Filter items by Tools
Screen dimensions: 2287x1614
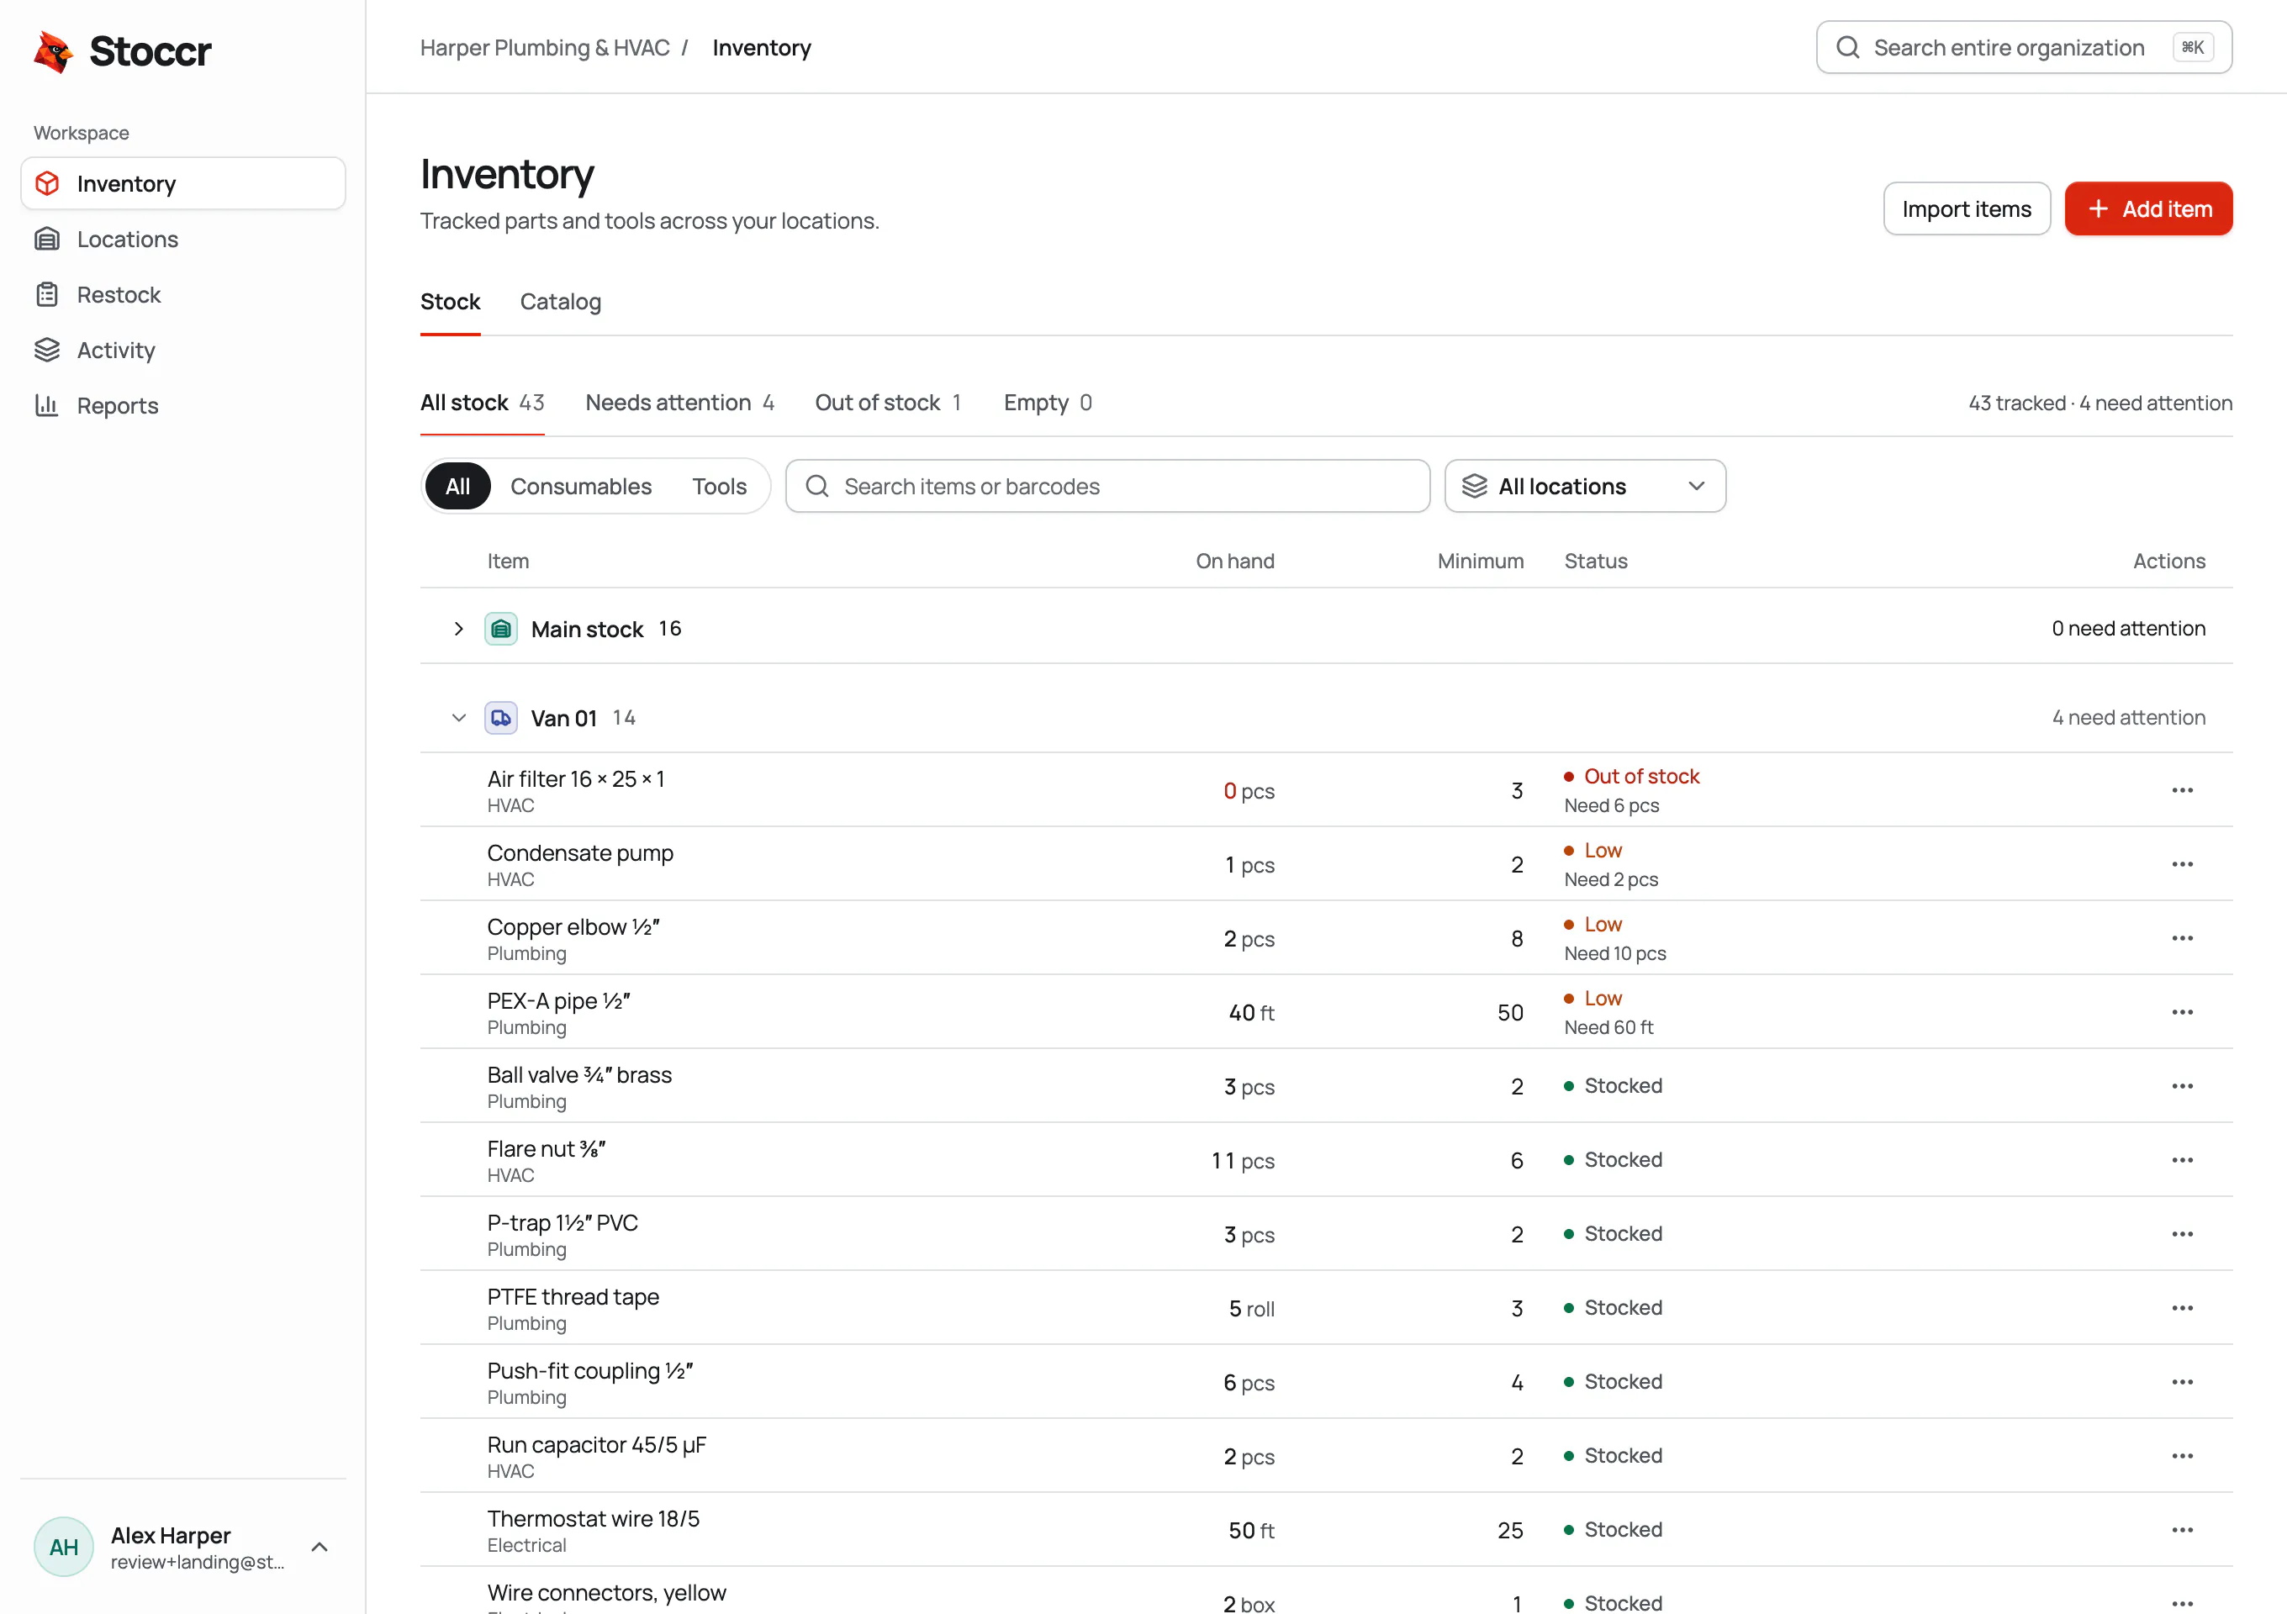(719, 486)
